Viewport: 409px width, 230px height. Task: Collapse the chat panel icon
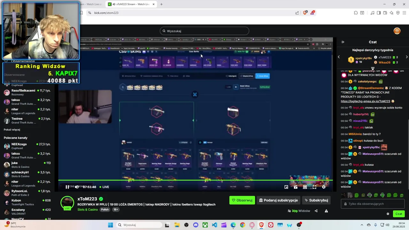tap(343, 42)
